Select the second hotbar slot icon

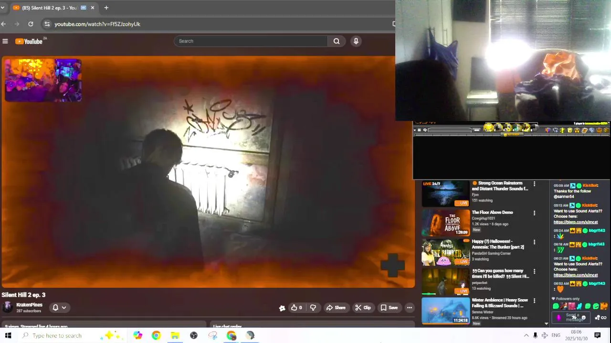[498, 128]
